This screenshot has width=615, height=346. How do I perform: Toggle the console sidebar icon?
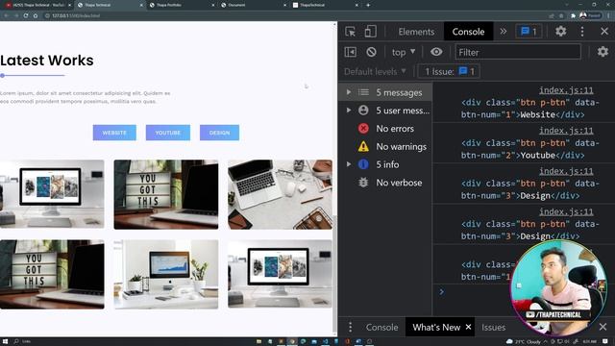350,52
